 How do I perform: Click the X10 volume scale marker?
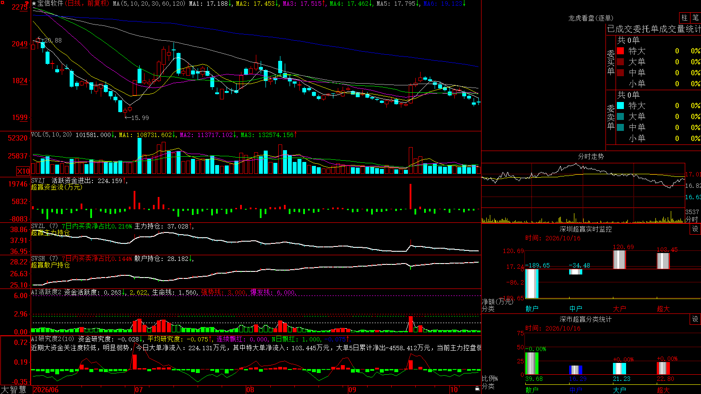pyautogui.click(x=23, y=171)
